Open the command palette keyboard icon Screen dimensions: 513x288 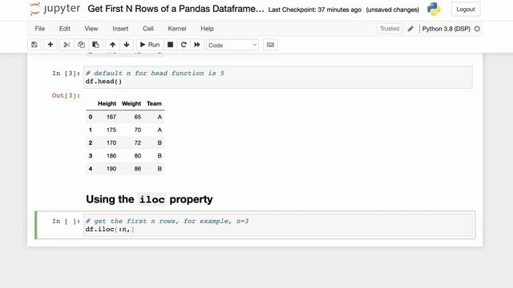coord(270,45)
